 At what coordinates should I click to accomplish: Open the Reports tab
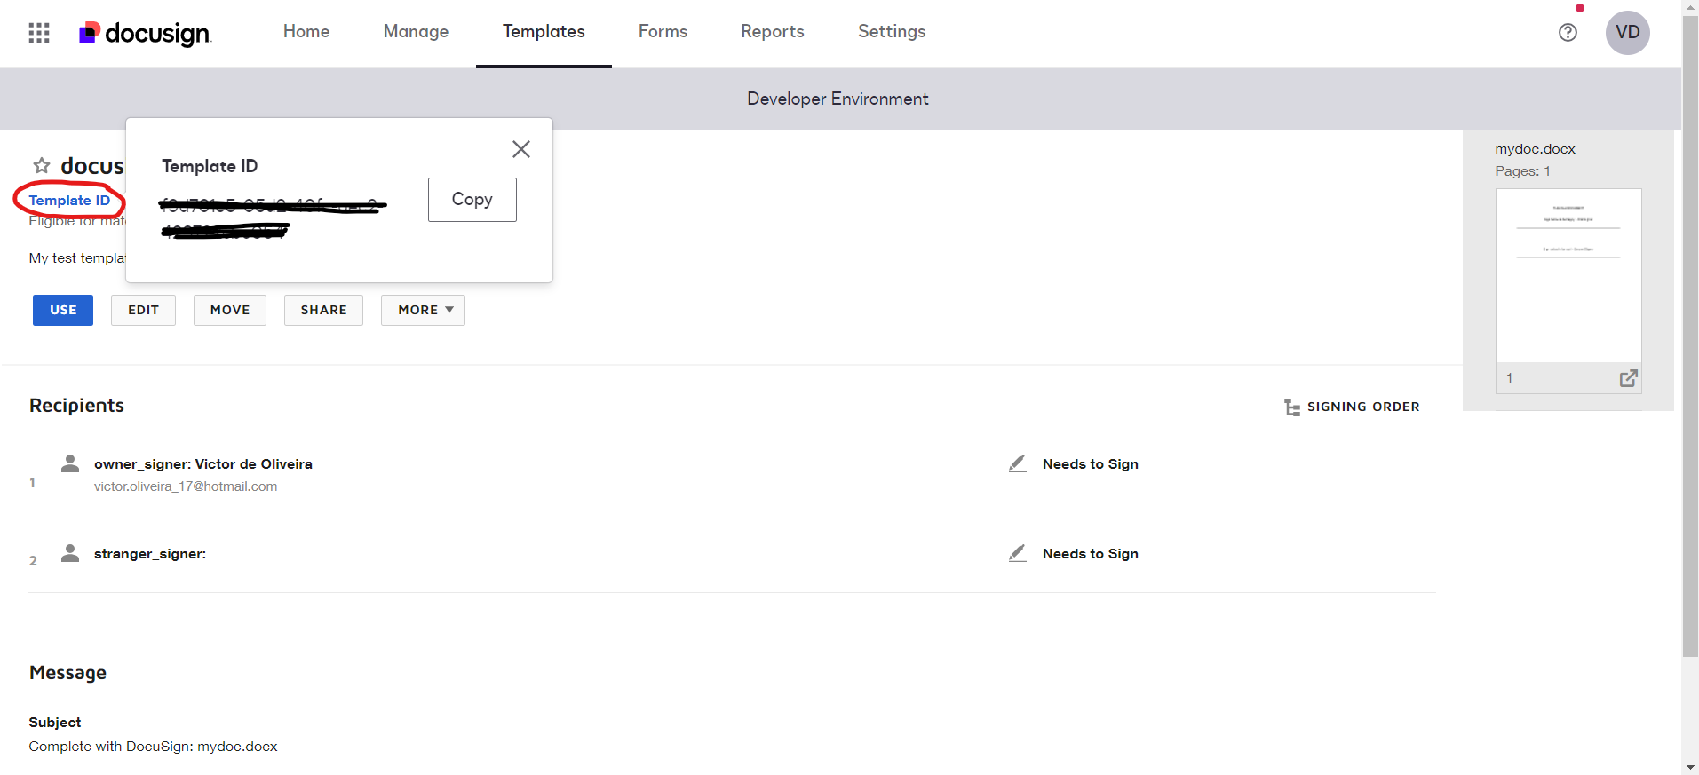pyautogui.click(x=773, y=32)
